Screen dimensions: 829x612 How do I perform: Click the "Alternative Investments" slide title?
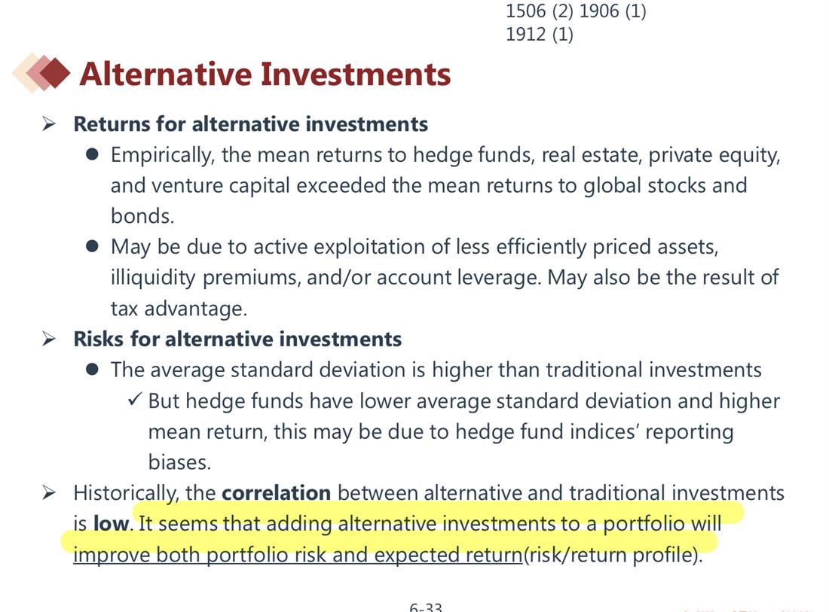[x=265, y=74]
